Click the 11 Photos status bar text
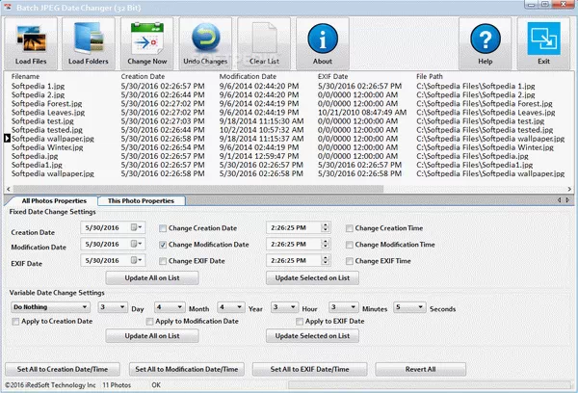This screenshot has width=578, height=393. [x=117, y=385]
